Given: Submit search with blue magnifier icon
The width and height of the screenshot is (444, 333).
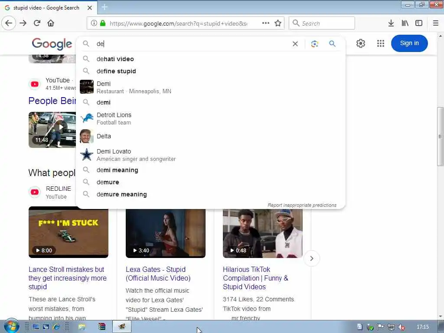Looking at the screenshot, I should [x=332, y=44].
